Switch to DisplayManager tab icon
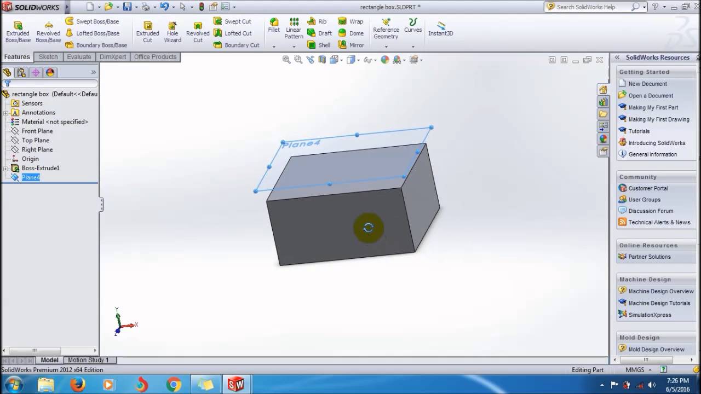Image resolution: width=701 pixels, height=394 pixels. pyautogui.click(x=50, y=72)
